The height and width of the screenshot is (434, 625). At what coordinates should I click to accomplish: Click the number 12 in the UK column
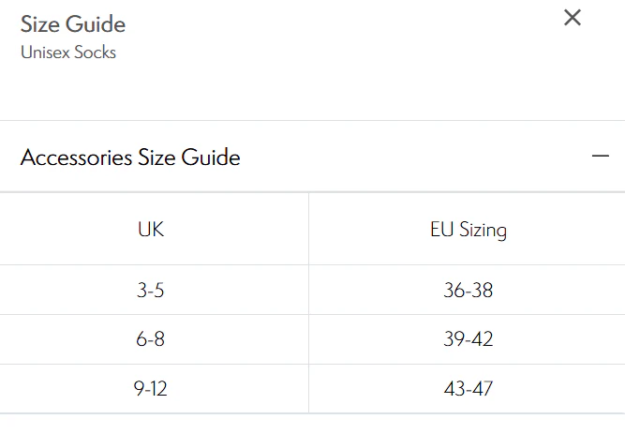point(159,389)
